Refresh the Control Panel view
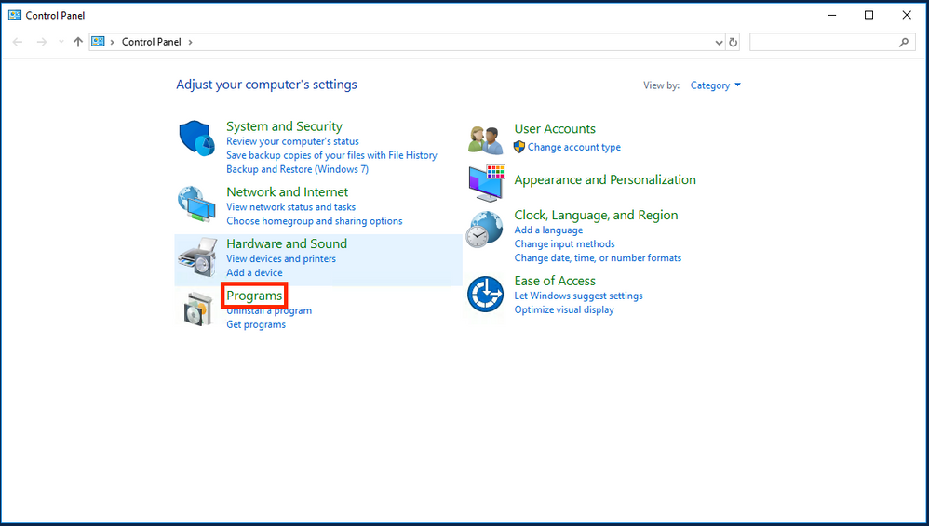Viewport: 929px width, 526px height. [x=733, y=42]
